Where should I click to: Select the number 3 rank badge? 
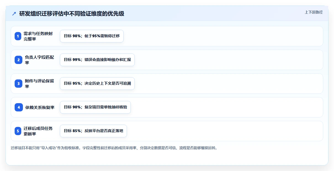click(18, 84)
